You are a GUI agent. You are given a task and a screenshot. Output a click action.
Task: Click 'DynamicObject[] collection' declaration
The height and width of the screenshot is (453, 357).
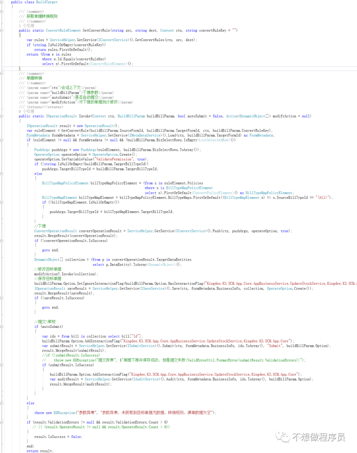[x=59, y=260]
